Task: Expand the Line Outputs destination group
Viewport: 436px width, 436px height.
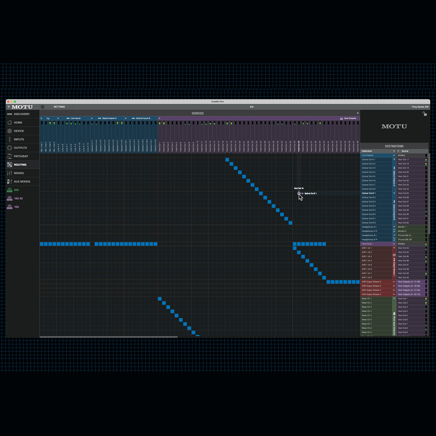Action: [x=394, y=155]
